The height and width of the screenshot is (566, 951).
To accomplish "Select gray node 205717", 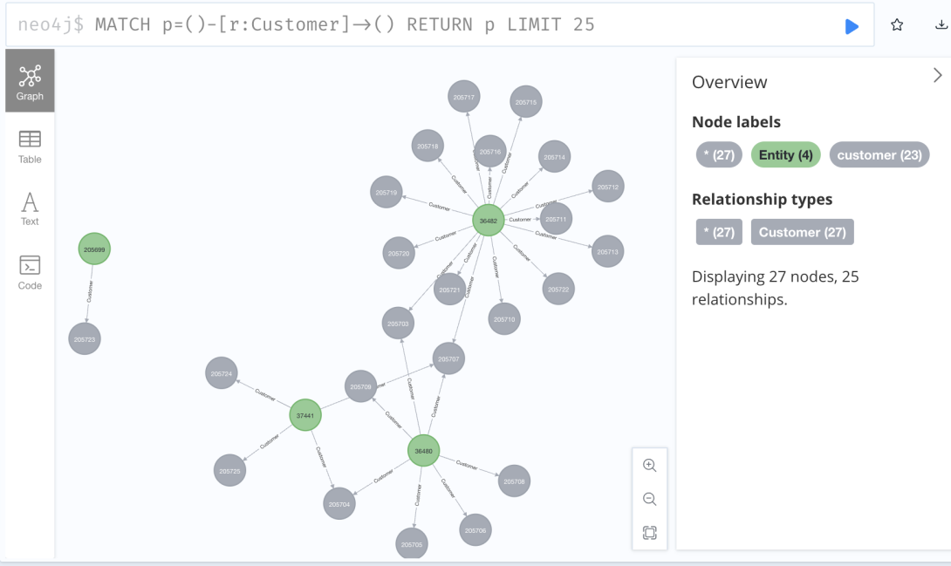I will click(464, 97).
